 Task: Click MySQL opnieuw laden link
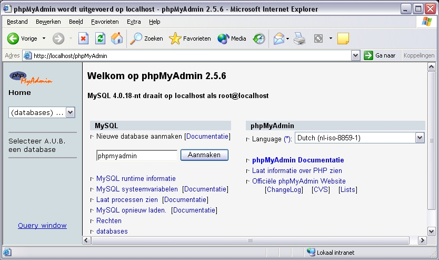click(131, 210)
